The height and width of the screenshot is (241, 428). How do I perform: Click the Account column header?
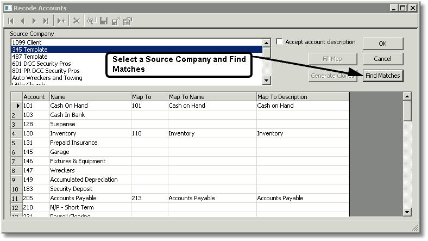pos(36,97)
